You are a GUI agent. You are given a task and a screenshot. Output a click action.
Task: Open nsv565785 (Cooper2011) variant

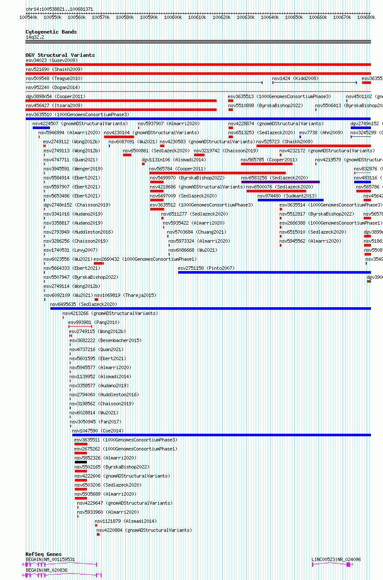click(x=269, y=160)
